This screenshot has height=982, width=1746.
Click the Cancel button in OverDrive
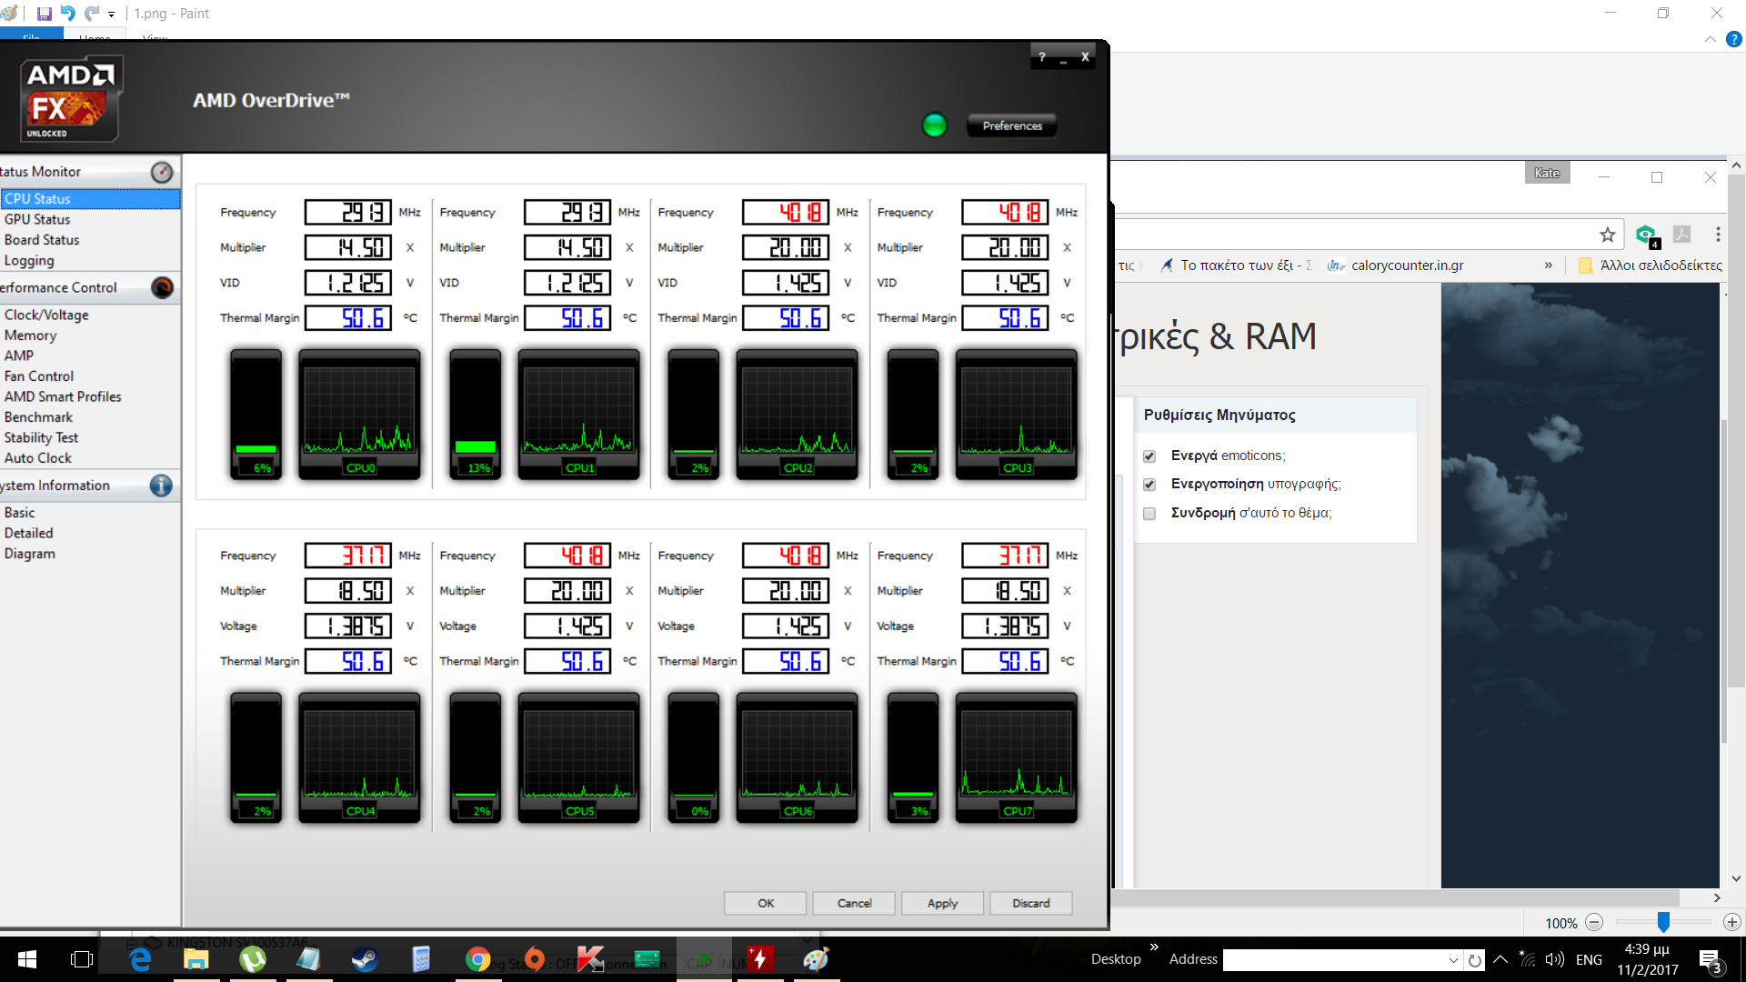(x=854, y=903)
